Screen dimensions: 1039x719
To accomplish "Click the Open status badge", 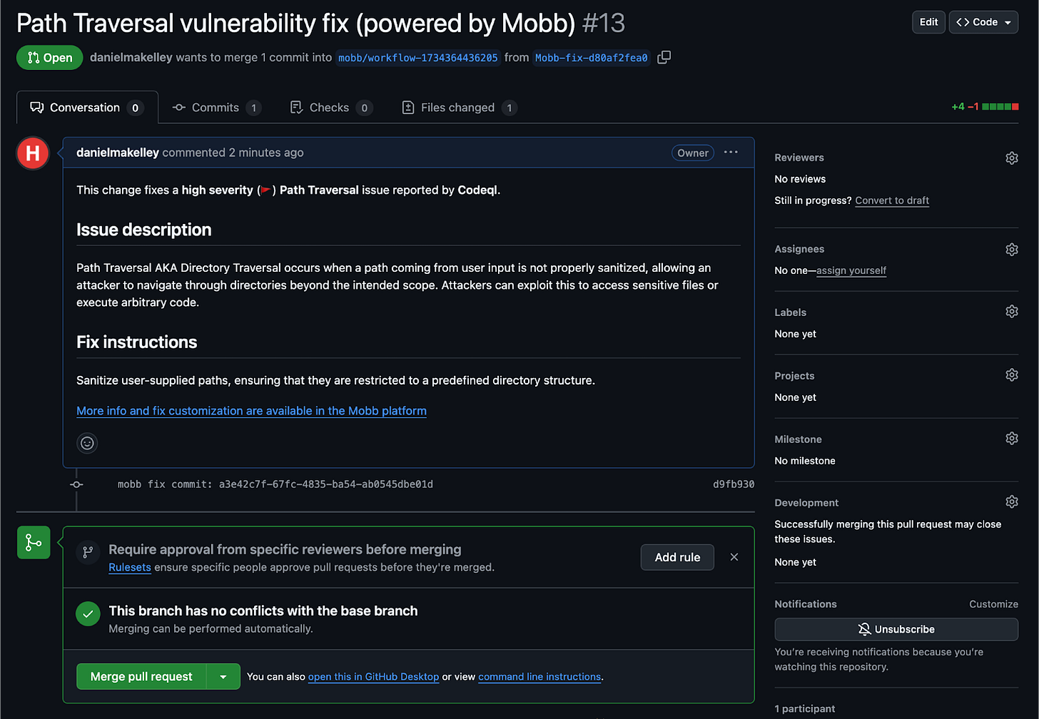I will tap(50, 58).
